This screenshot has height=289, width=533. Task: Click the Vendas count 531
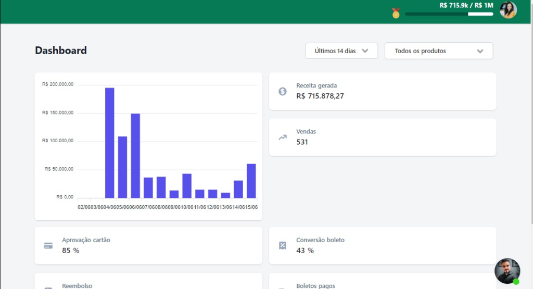(302, 142)
